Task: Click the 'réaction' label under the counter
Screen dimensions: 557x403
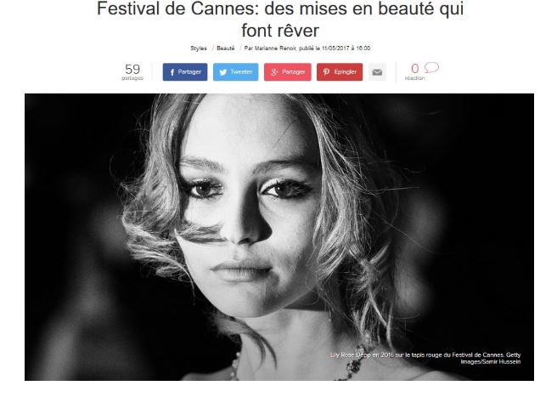Action: (x=414, y=78)
